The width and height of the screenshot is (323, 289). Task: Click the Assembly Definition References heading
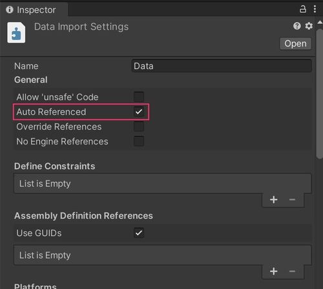click(x=83, y=215)
